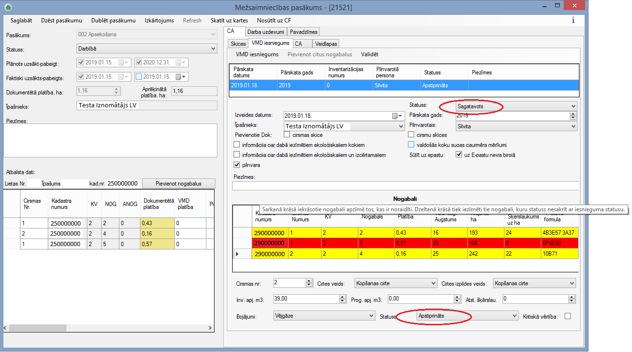Screen dimensions: 632x352
Task: Click application icon in title bar
Action: pos(8,7)
